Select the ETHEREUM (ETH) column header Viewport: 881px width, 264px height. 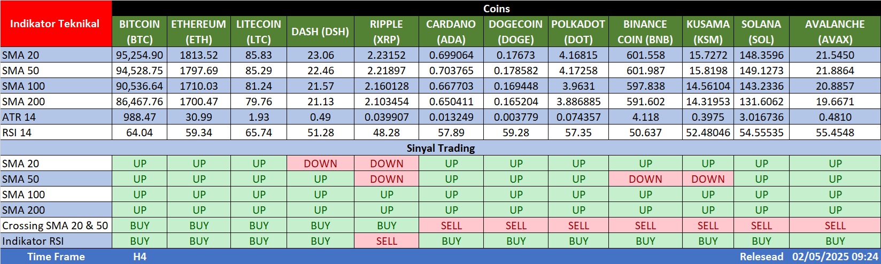point(198,32)
